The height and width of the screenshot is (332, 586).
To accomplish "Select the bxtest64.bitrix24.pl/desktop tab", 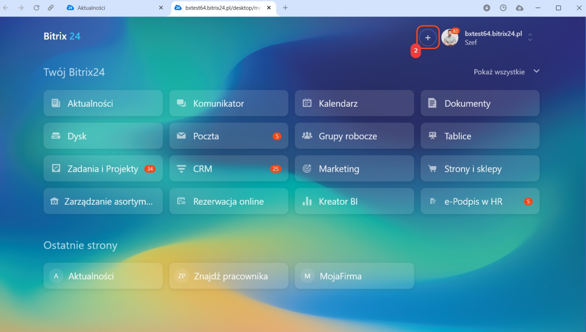I will coord(223,8).
